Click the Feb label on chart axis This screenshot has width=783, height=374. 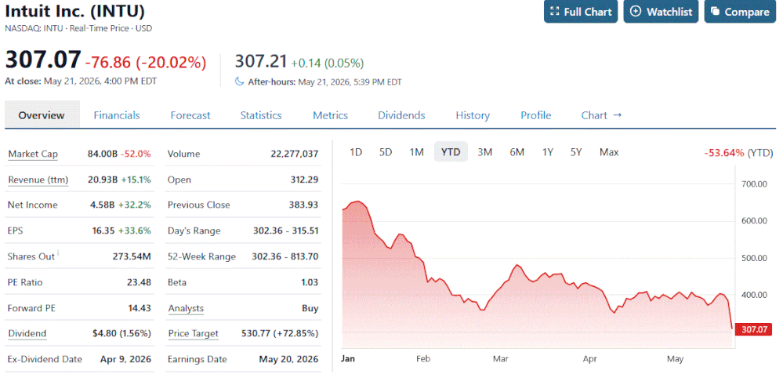tap(423, 358)
